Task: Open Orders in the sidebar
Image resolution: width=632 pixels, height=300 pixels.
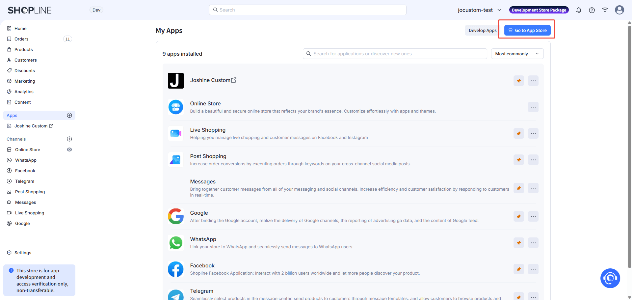Action: click(21, 39)
